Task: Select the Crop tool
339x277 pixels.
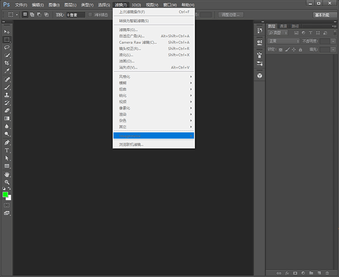Action: (x=7, y=63)
